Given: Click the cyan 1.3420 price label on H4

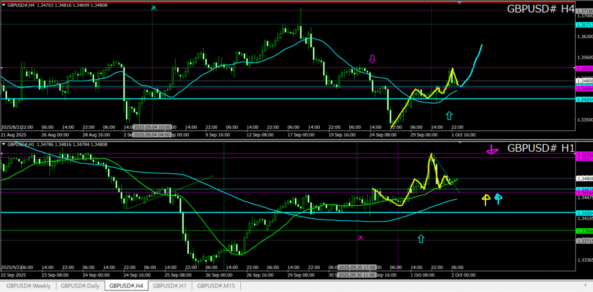Looking at the screenshot, I should tap(584, 99).
